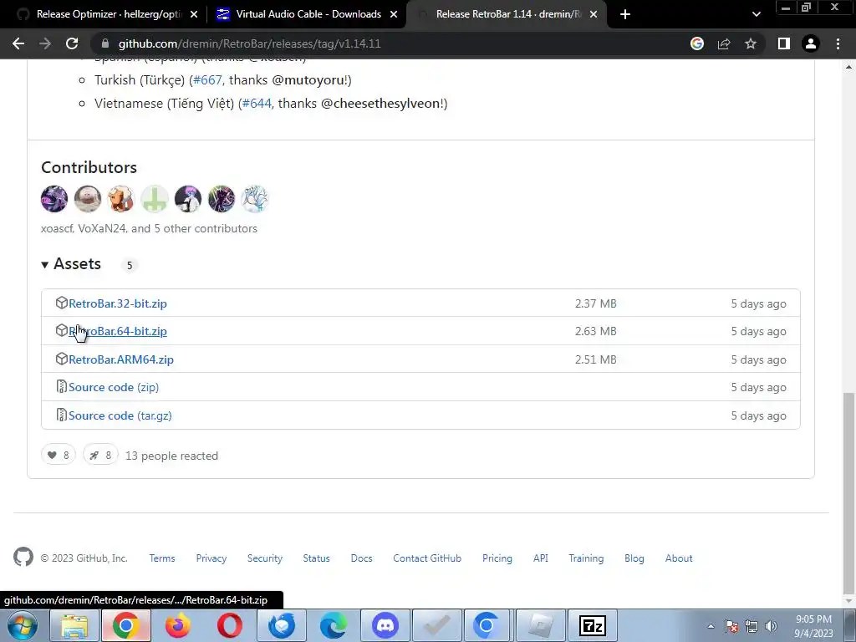Image resolution: width=856 pixels, height=642 pixels.
Task: Open the Chrome profile menu
Action: click(811, 43)
